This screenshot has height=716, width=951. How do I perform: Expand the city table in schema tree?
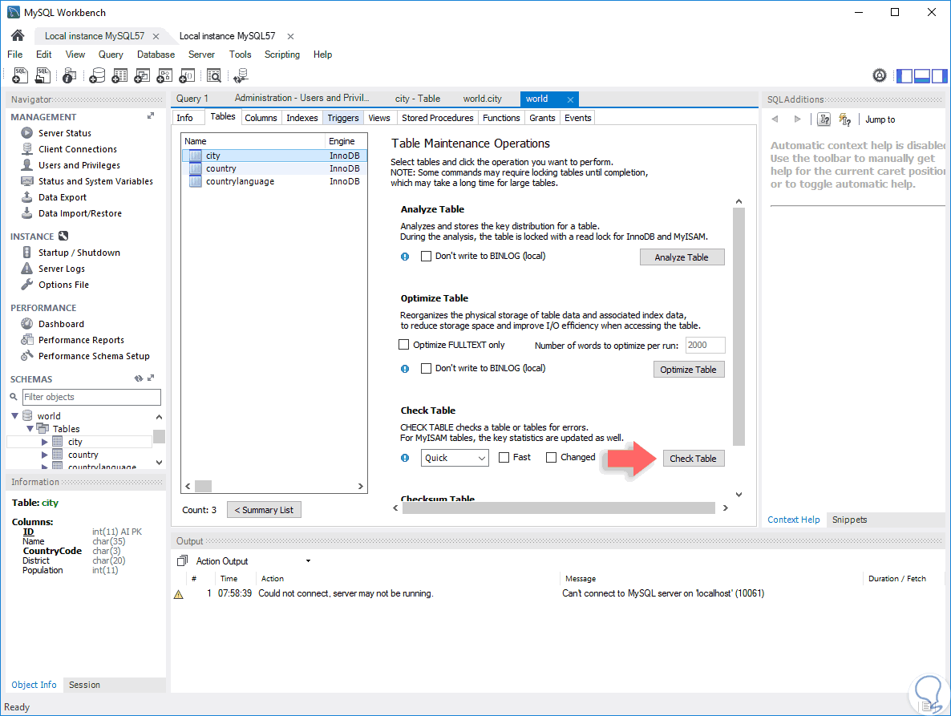[44, 442]
